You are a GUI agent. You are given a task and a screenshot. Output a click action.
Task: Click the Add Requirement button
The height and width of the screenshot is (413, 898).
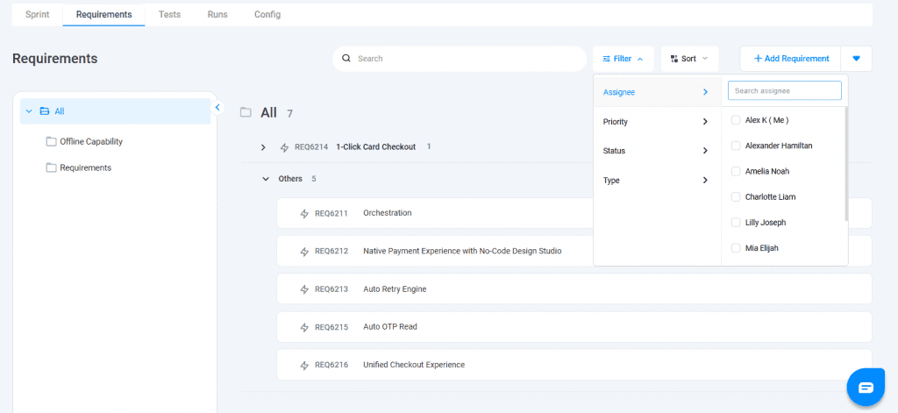click(x=790, y=59)
